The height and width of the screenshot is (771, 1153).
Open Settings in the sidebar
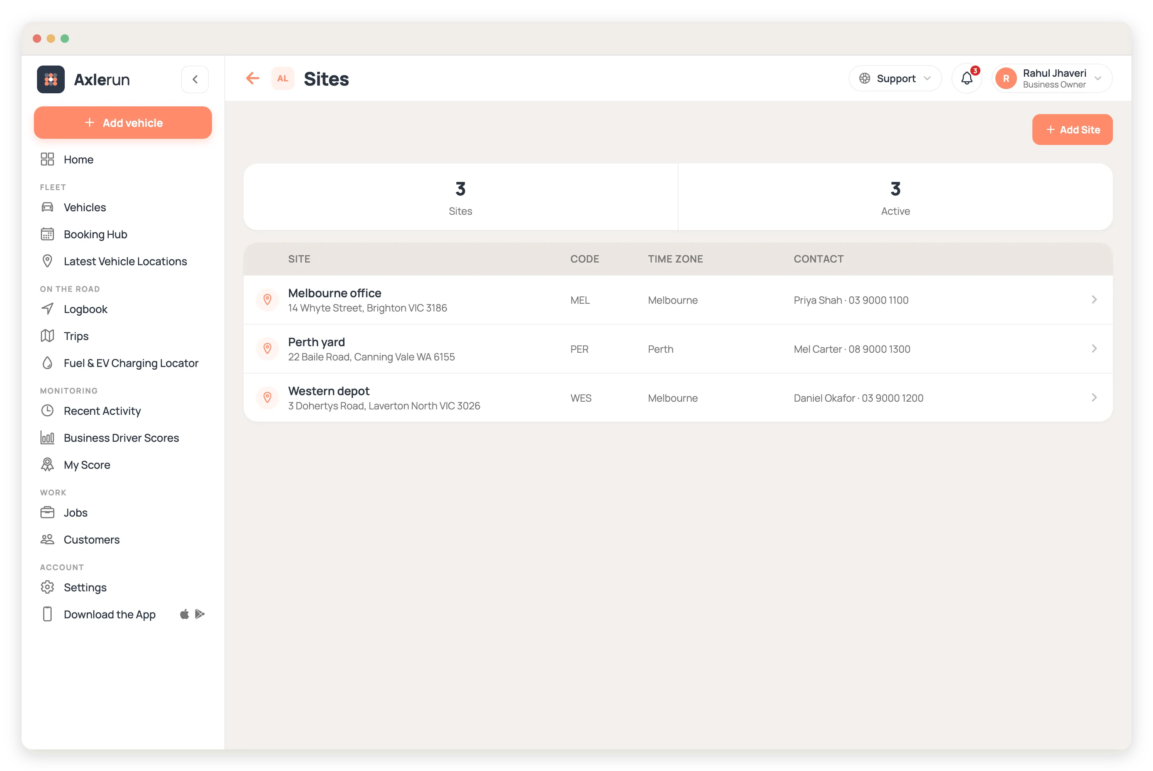tap(123, 587)
